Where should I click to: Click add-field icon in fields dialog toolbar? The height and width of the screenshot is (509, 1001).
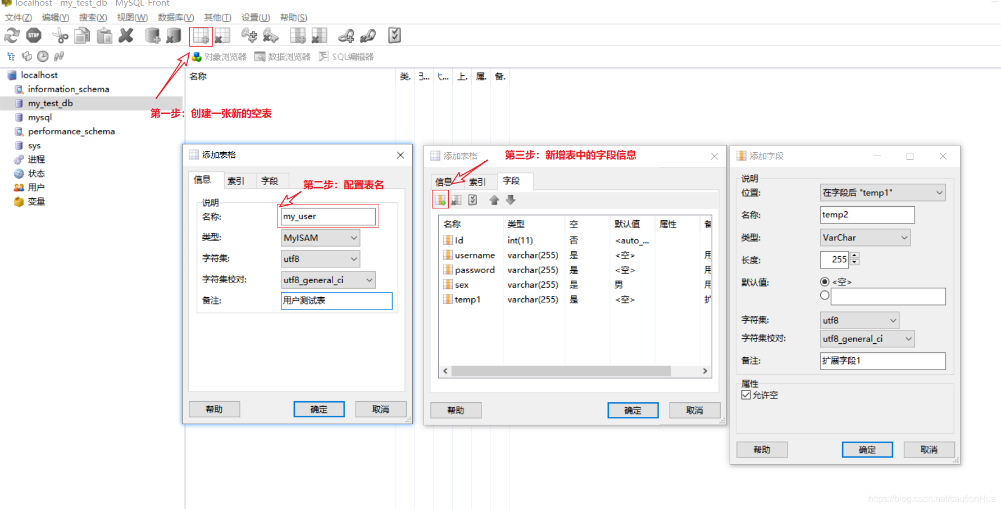(440, 200)
